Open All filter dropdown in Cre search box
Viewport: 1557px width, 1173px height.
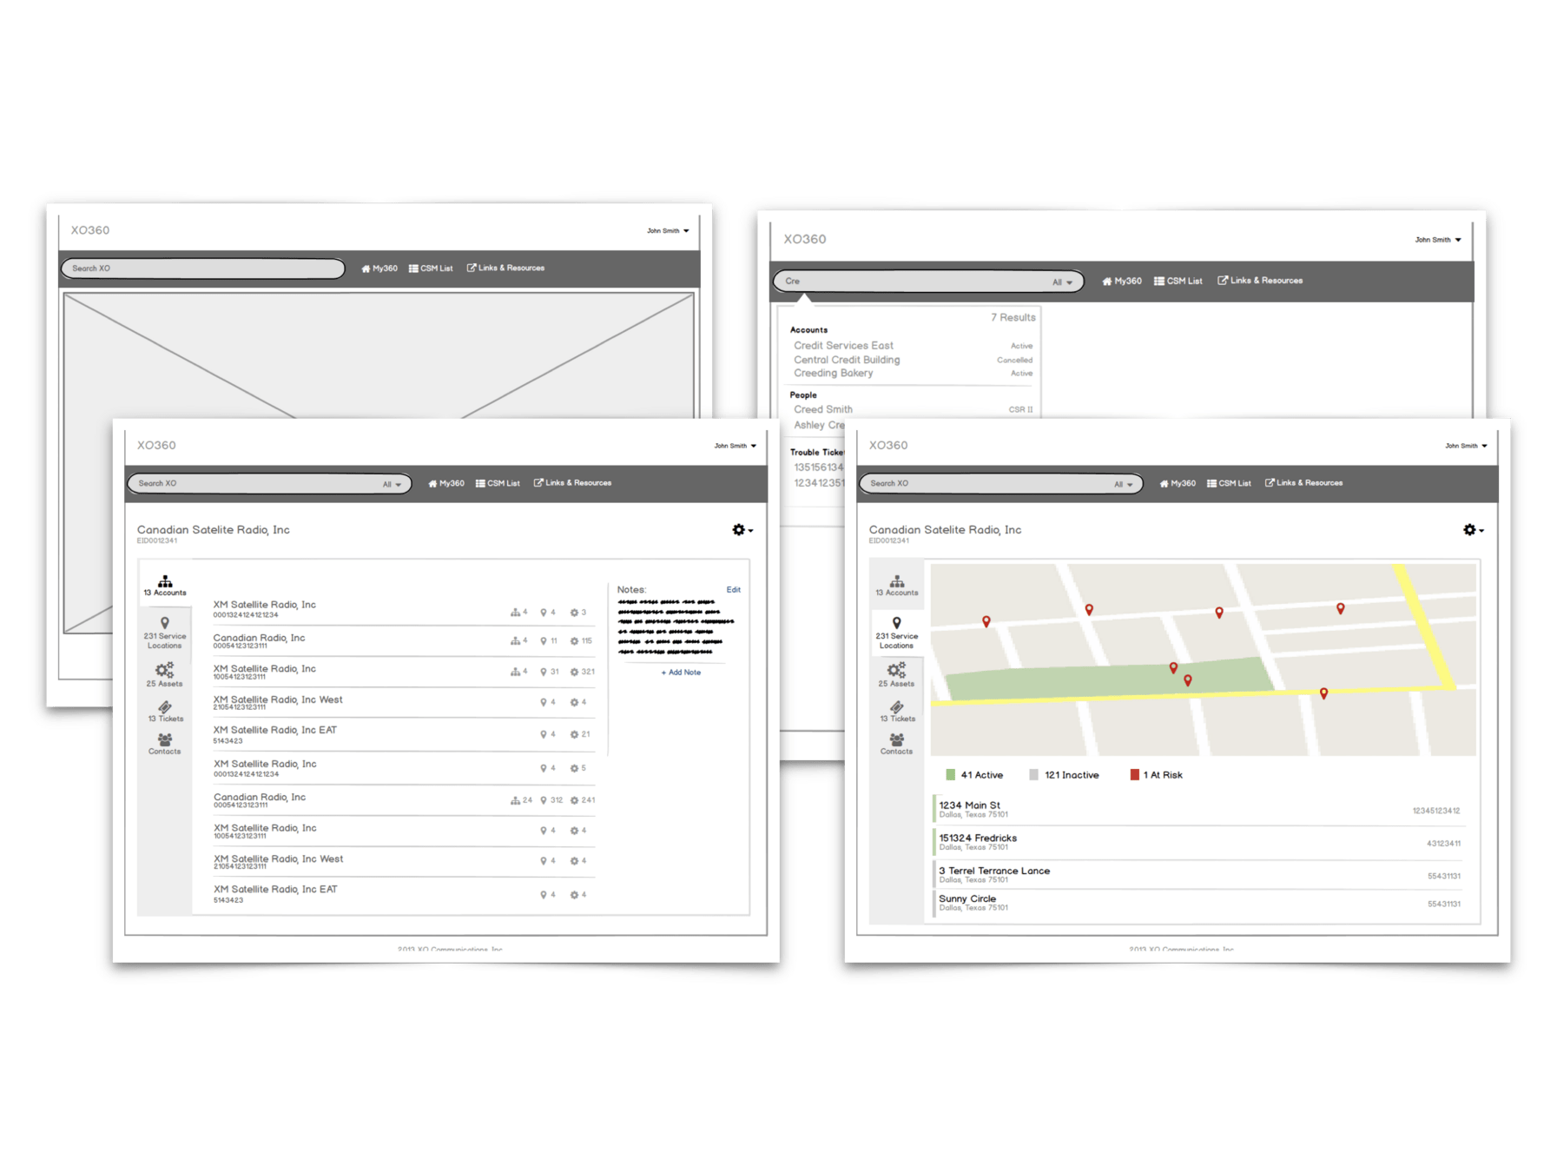pyautogui.click(x=1062, y=282)
